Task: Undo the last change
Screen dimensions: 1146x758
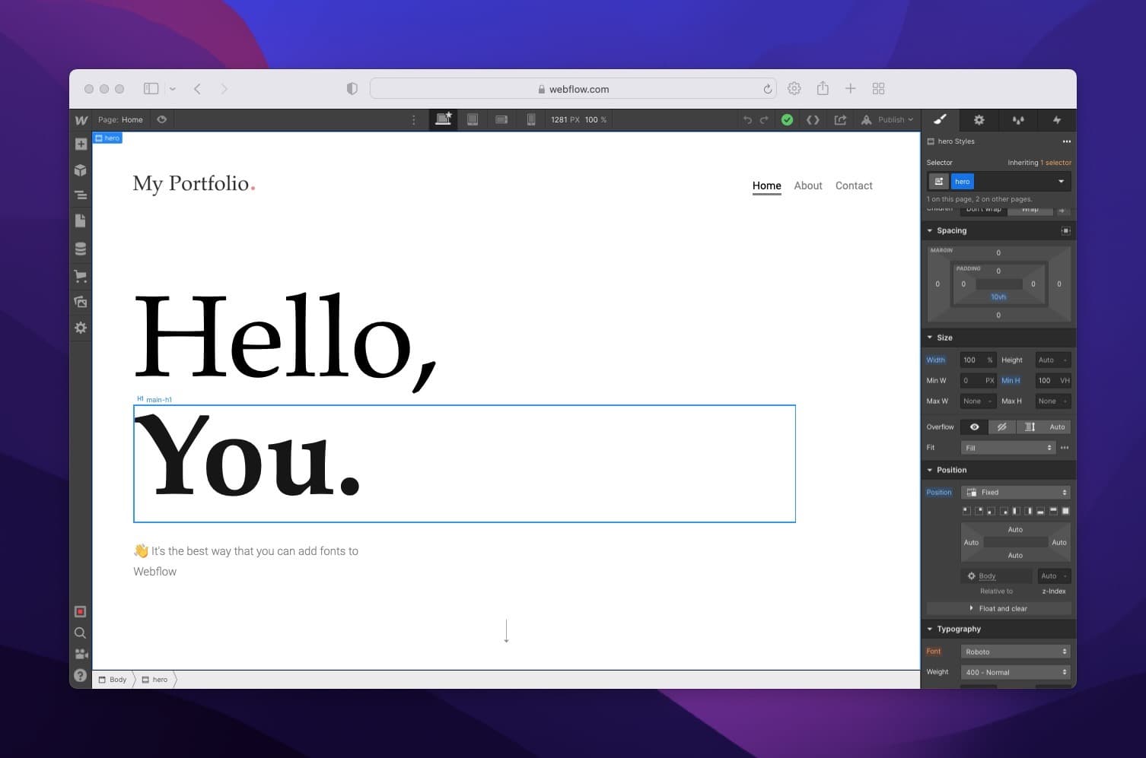Action: pyautogui.click(x=747, y=120)
